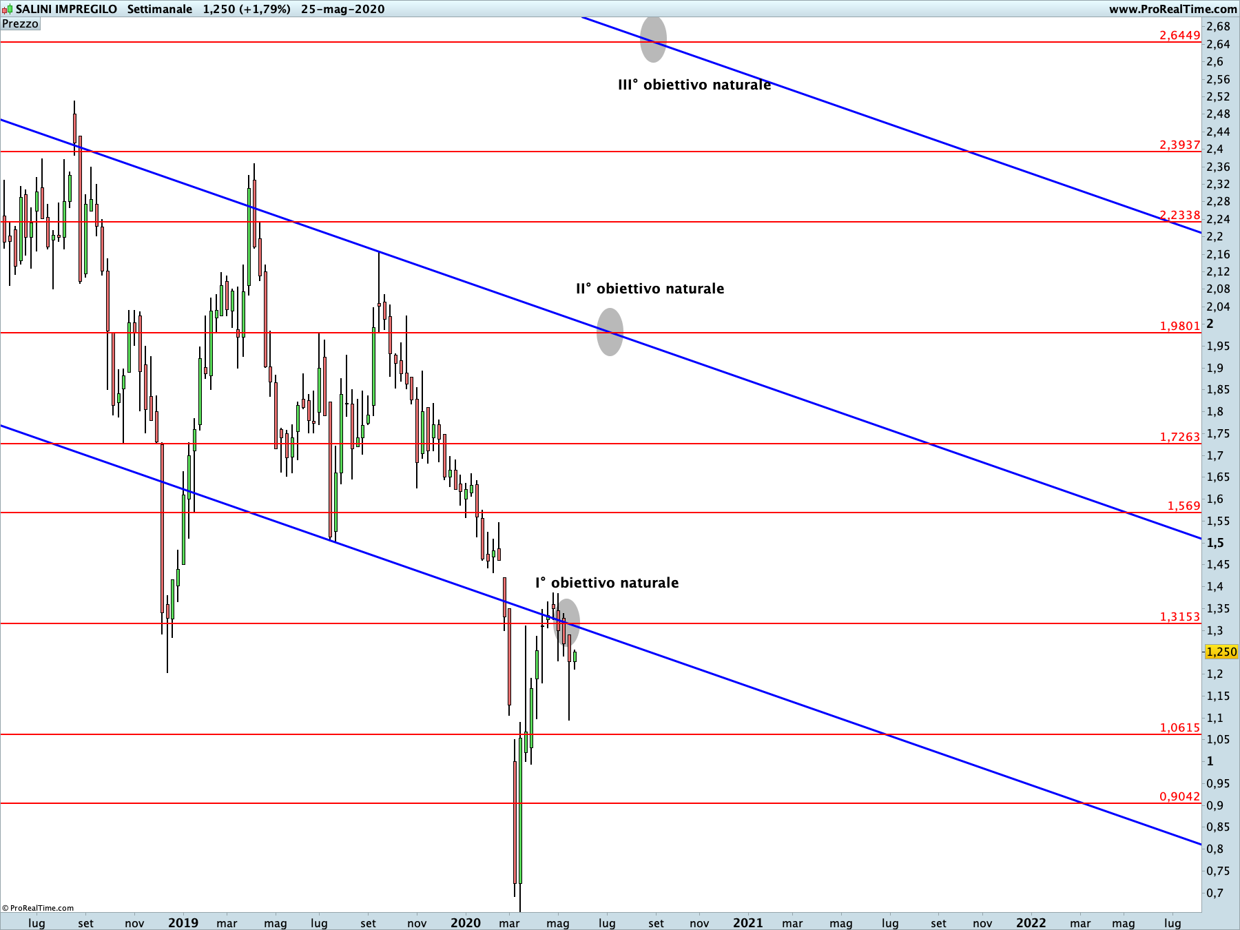The image size is (1240, 930).
Task: Click the candlestick chart icon beside SALINI IMPREGILO
Action: (7, 10)
